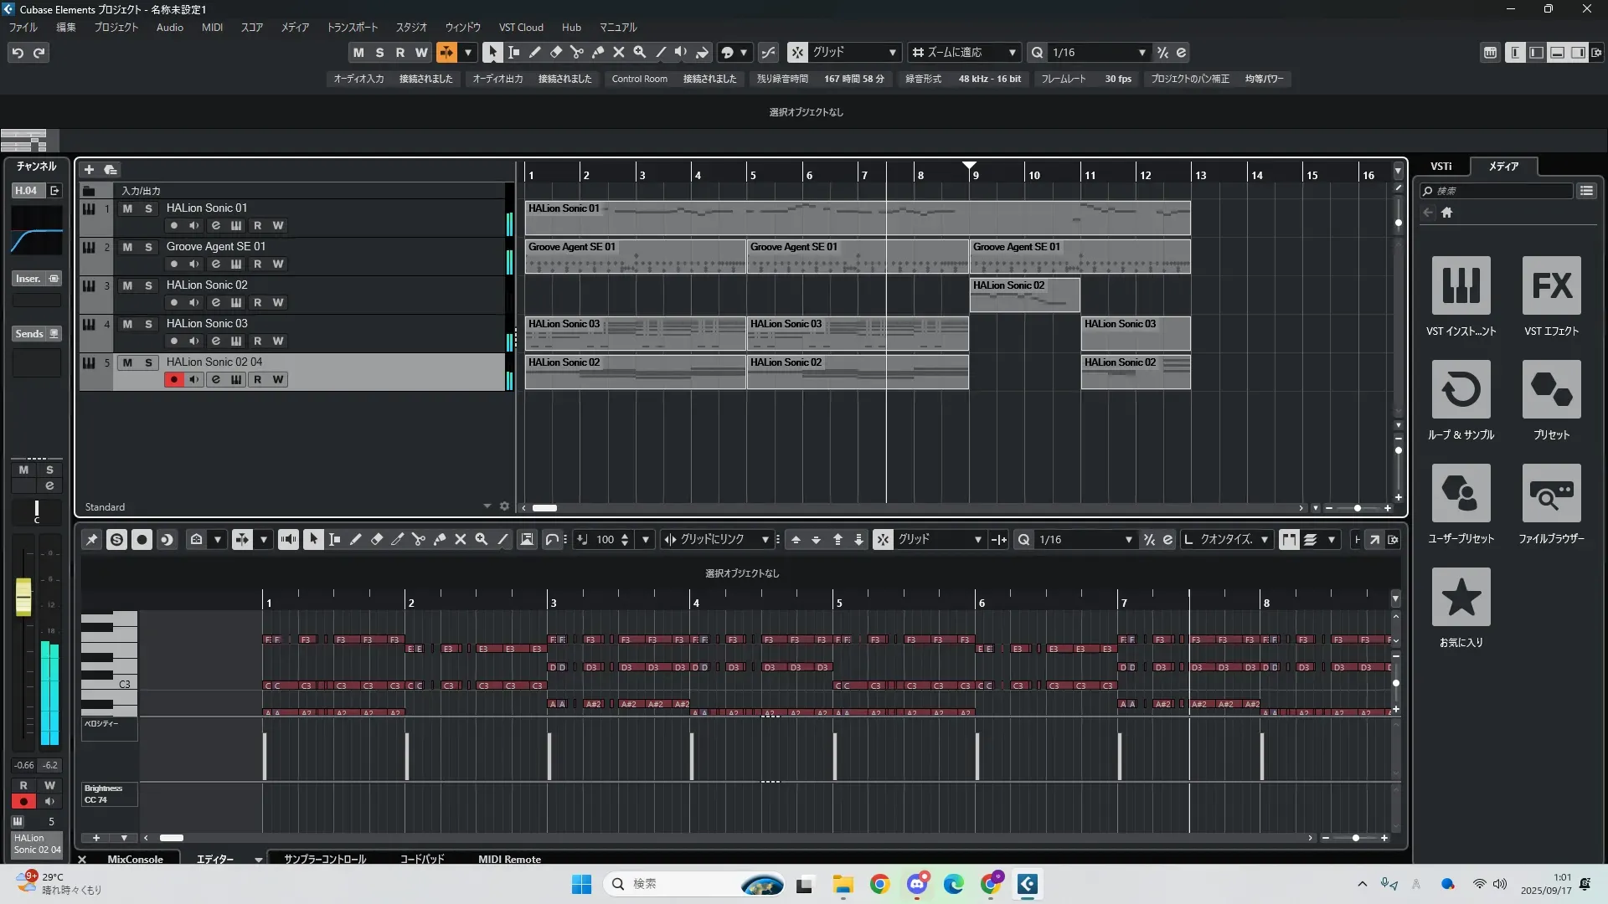Open VST Instruments in media panel
Viewport: 1608px width, 904px height.
pos(1461,285)
